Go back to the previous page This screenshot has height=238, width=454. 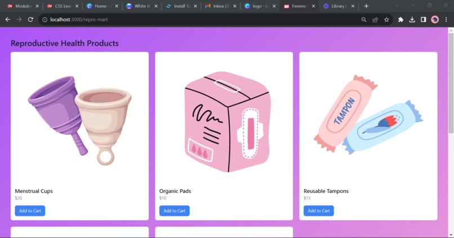point(8,20)
